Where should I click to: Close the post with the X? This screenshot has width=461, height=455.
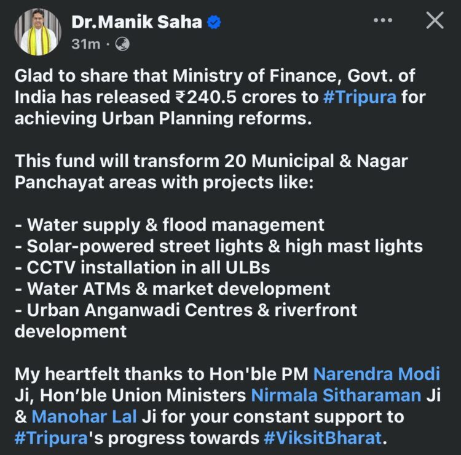click(x=435, y=21)
